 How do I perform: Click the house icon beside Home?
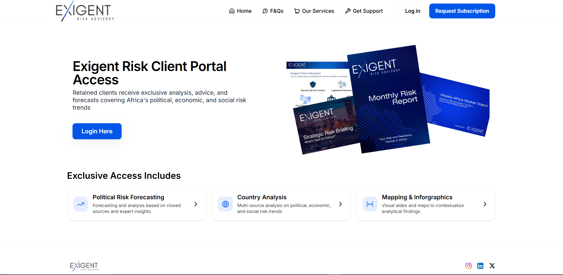(232, 11)
